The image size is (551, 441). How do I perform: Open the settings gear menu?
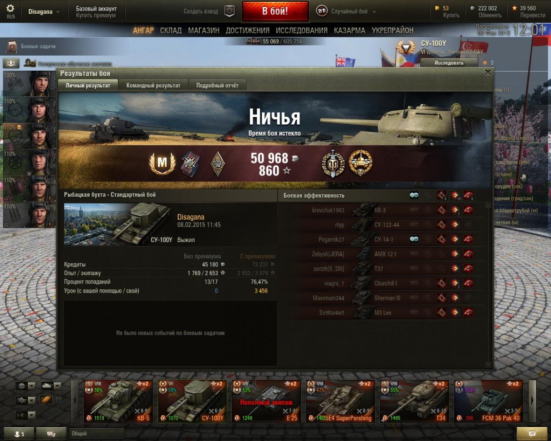coord(10,8)
